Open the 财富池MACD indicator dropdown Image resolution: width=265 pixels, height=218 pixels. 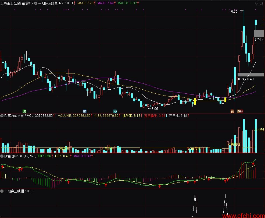2,156
